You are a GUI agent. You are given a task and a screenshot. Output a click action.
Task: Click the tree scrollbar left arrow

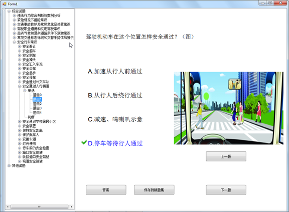[x=8, y=207]
